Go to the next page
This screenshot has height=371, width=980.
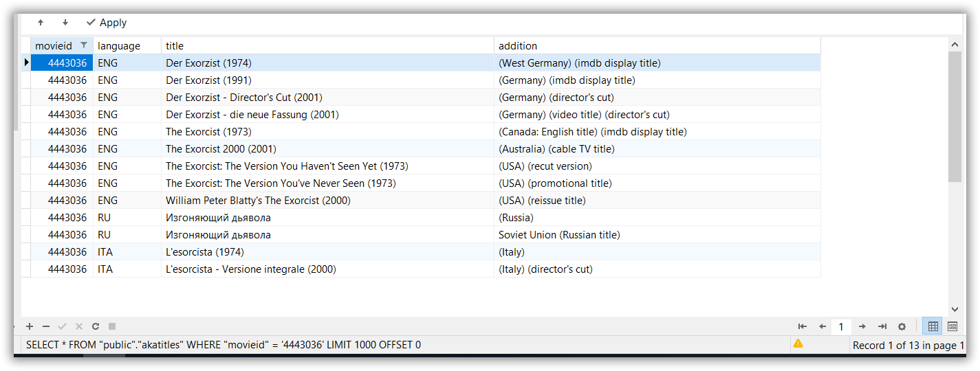862,326
